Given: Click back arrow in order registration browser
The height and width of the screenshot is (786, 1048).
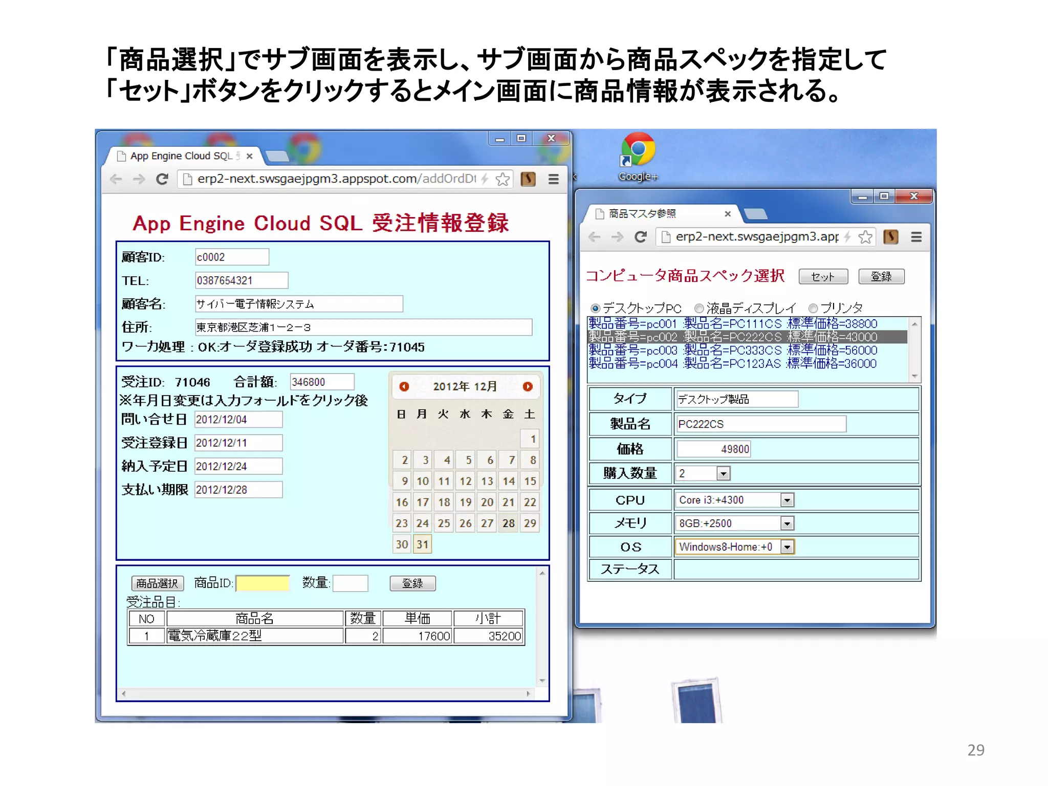Looking at the screenshot, I should 116,179.
